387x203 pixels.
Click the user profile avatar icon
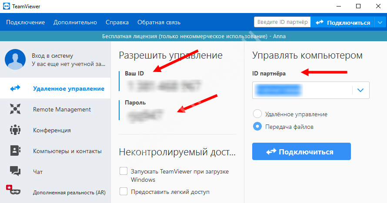point(15,59)
